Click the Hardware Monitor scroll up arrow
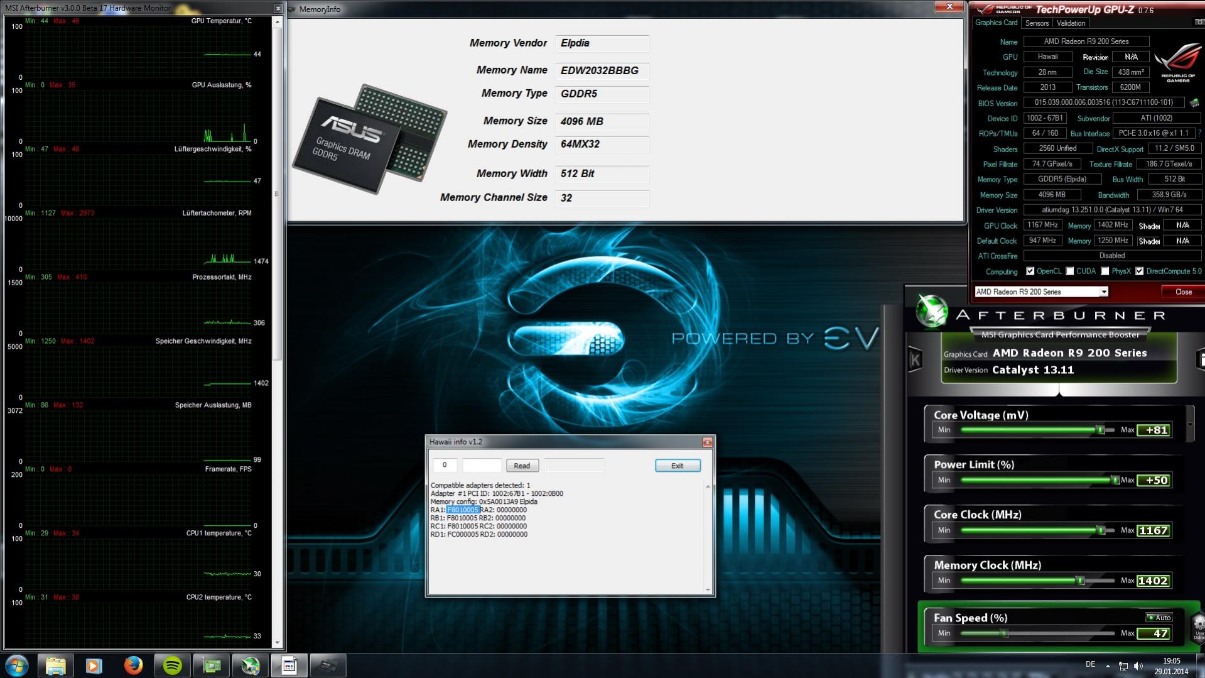Image resolution: width=1205 pixels, height=678 pixels. 277,22
